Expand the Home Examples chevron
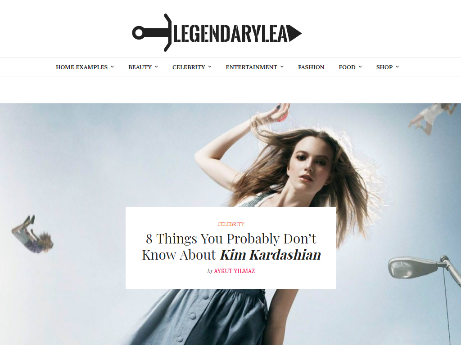The image size is (461, 345). pos(112,67)
